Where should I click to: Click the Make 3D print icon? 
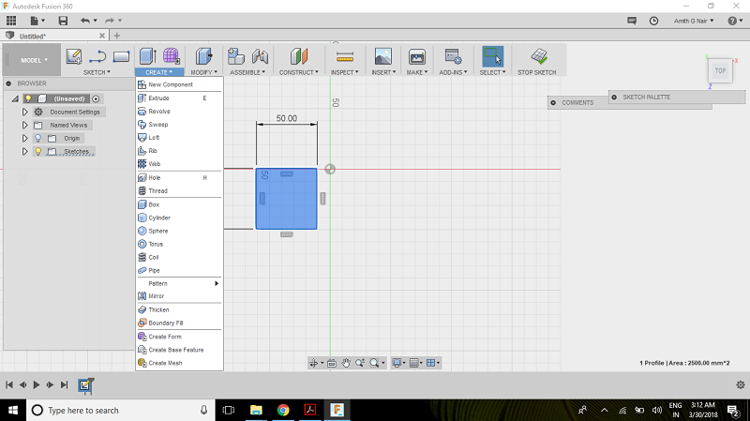point(417,57)
